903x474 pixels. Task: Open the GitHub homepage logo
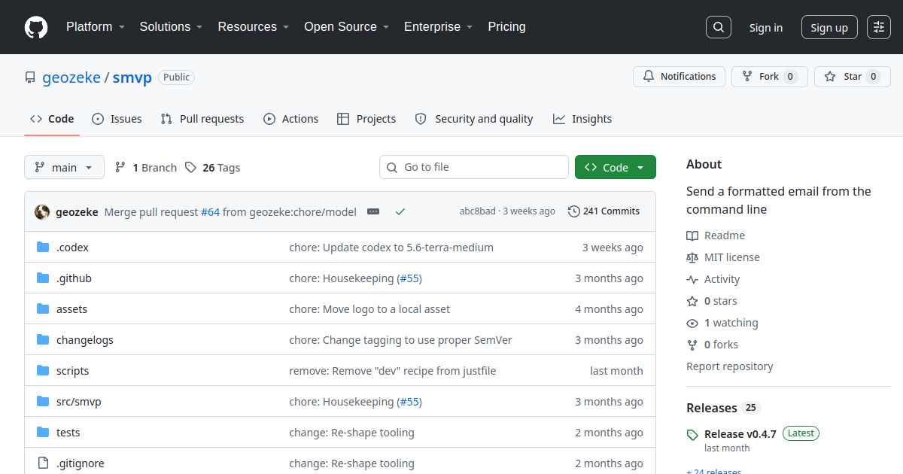(36, 27)
